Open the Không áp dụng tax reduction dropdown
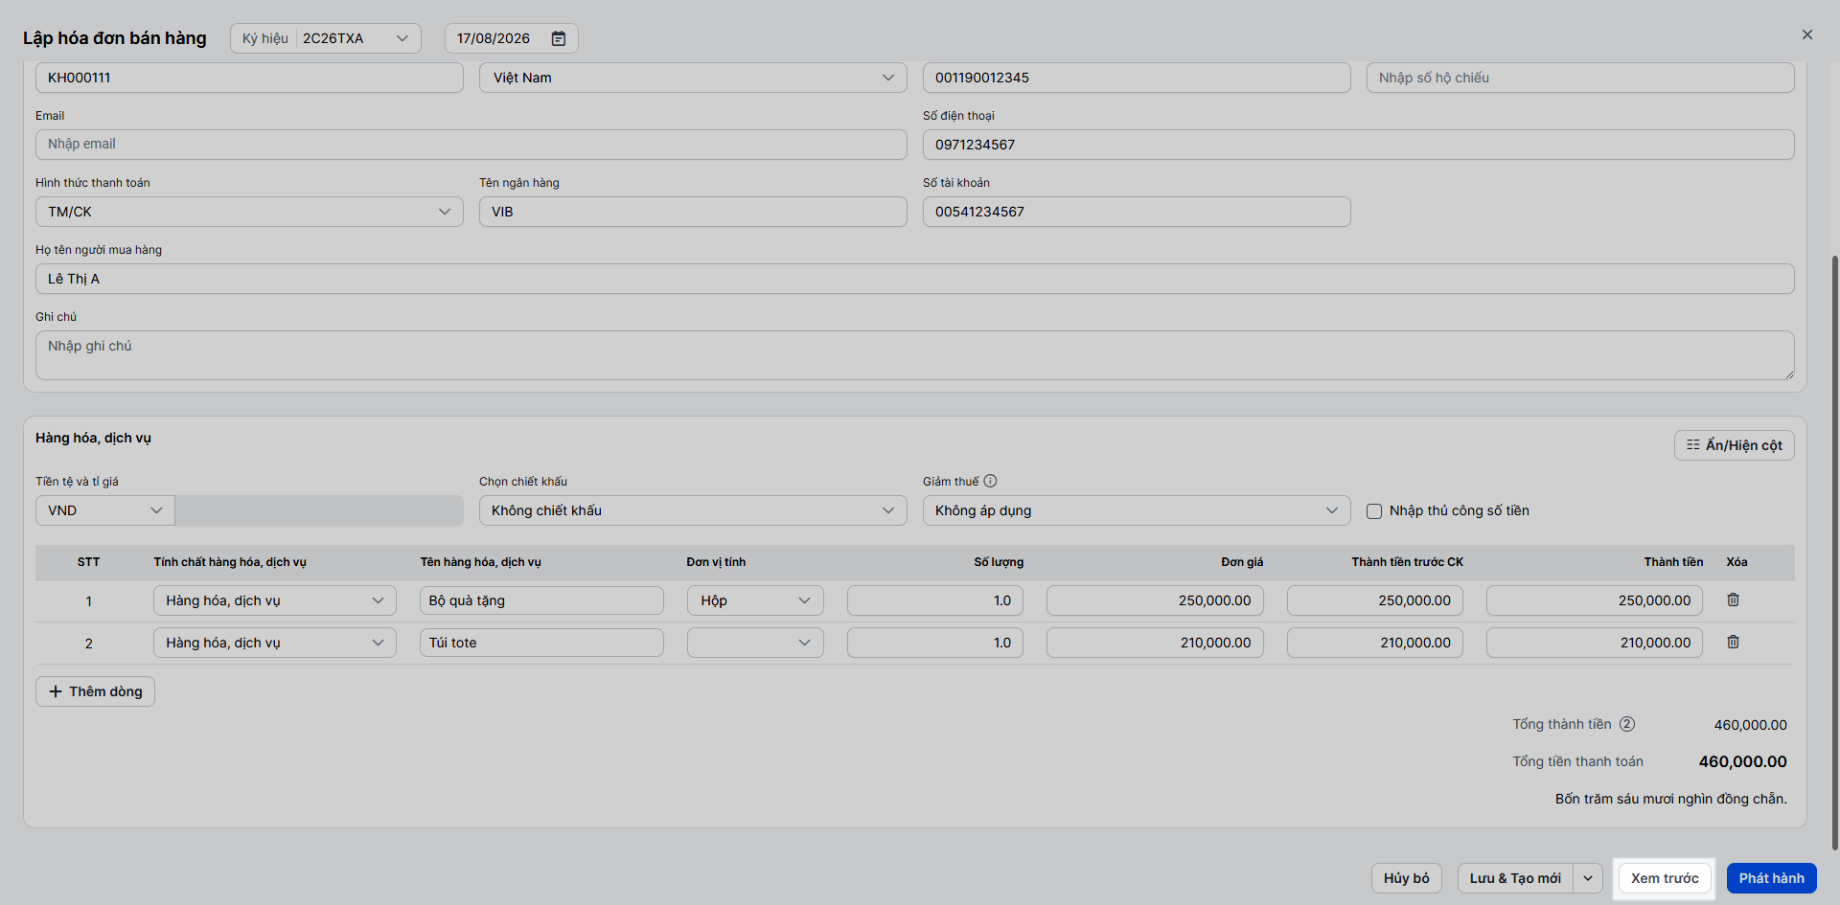Image resolution: width=1840 pixels, height=905 pixels. (1137, 510)
